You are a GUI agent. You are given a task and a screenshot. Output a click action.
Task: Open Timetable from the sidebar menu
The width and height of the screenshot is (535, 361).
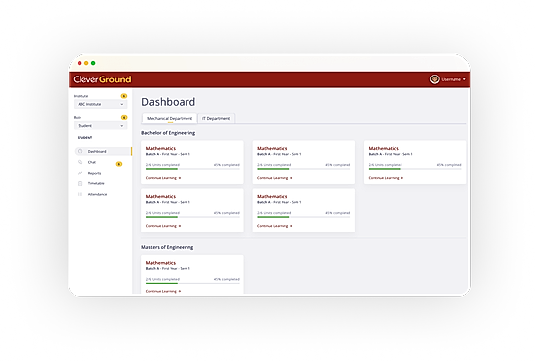[96, 183]
